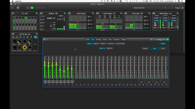Click the SLOTS I ring meter on prodigy-mc
Viewport: 195px width, 109px height.
tap(14, 41)
